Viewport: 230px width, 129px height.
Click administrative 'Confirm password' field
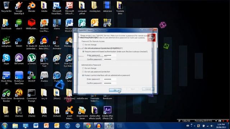click(110, 83)
